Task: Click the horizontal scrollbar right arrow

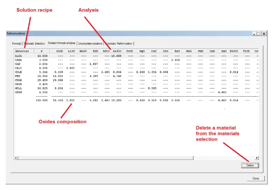Action: coord(257,158)
